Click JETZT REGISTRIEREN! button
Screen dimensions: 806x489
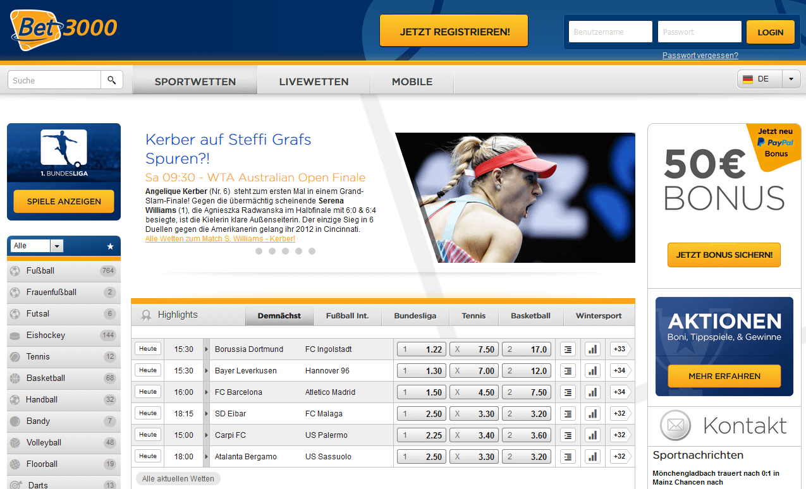454,31
